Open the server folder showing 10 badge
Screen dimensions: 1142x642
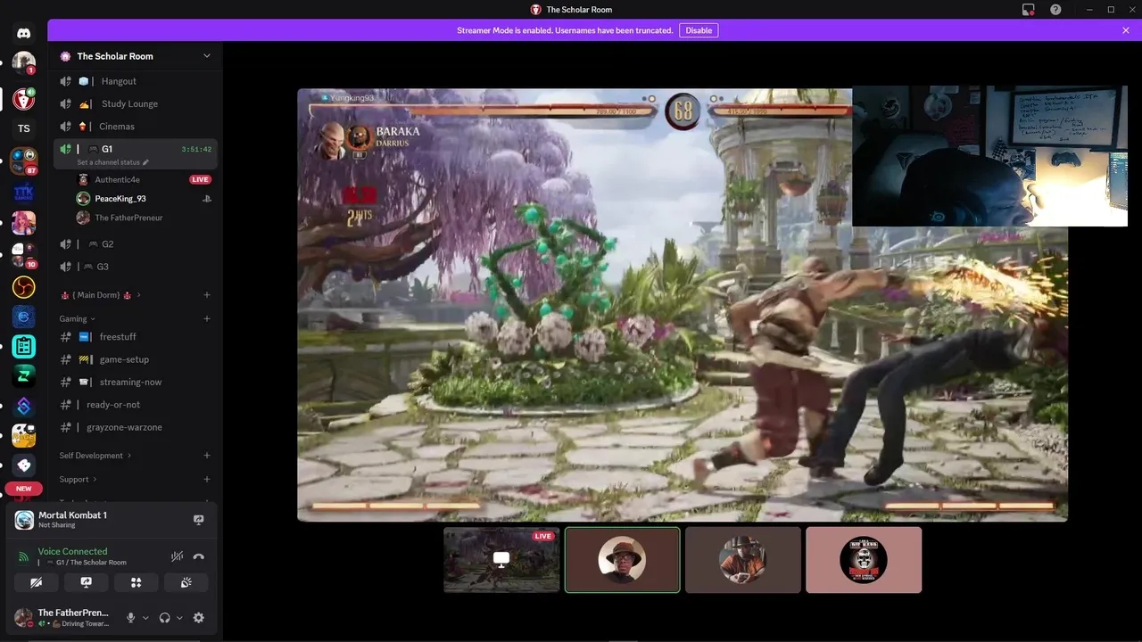pos(24,255)
